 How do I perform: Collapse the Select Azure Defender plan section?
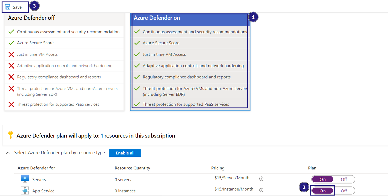coord(8,153)
